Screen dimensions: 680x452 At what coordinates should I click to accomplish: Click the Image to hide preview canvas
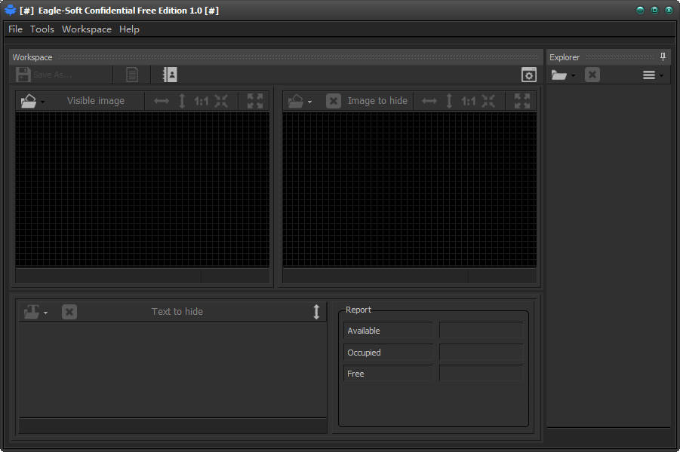409,190
